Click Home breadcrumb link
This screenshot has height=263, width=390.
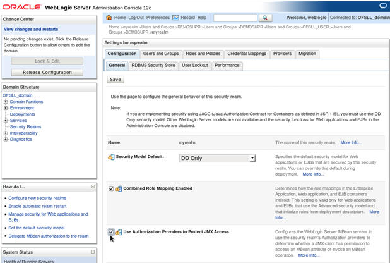(x=114, y=27)
